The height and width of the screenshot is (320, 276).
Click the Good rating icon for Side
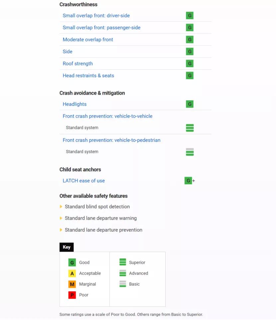pos(190,52)
